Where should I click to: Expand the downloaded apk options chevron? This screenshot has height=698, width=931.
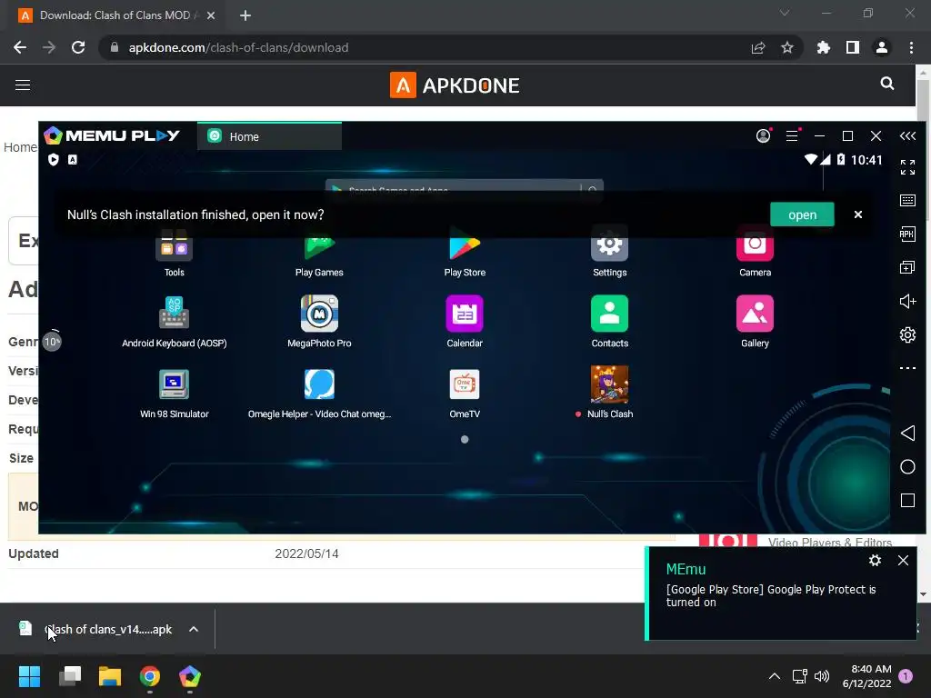(194, 629)
